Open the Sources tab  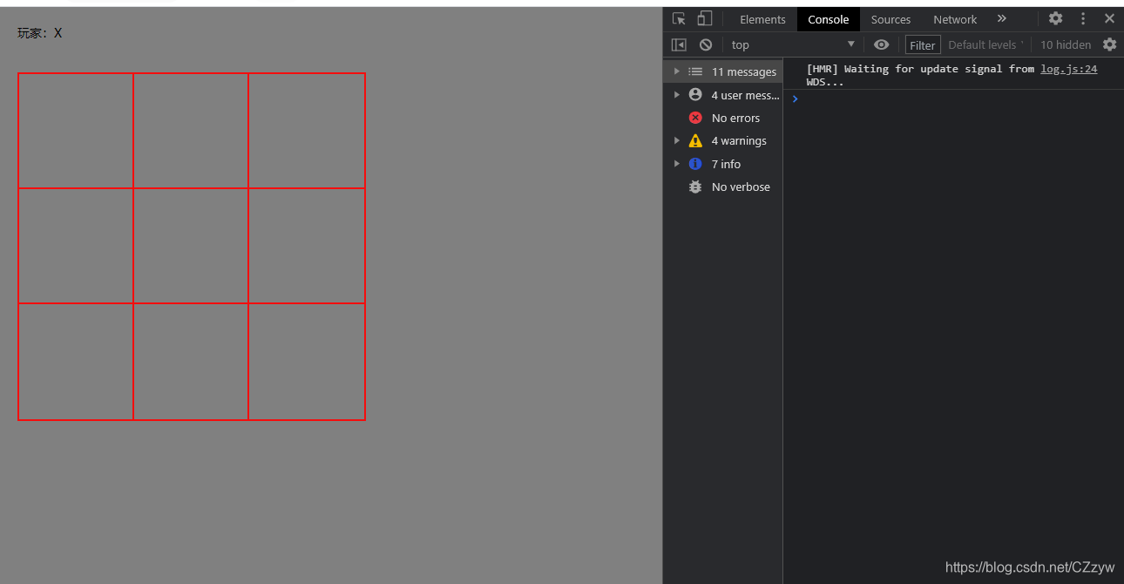[890, 19]
